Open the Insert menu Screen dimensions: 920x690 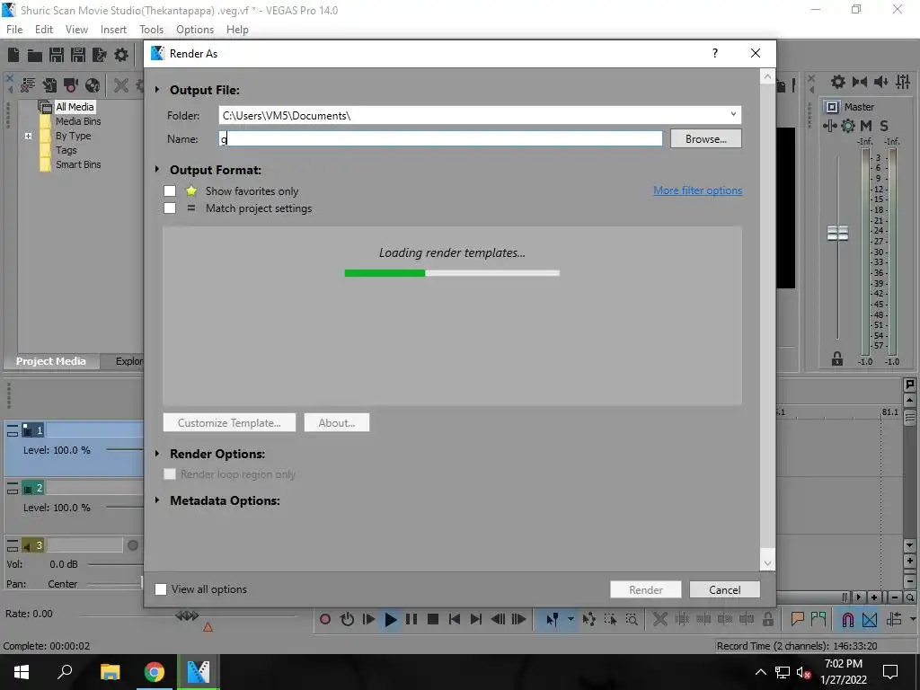pos(113,30)
